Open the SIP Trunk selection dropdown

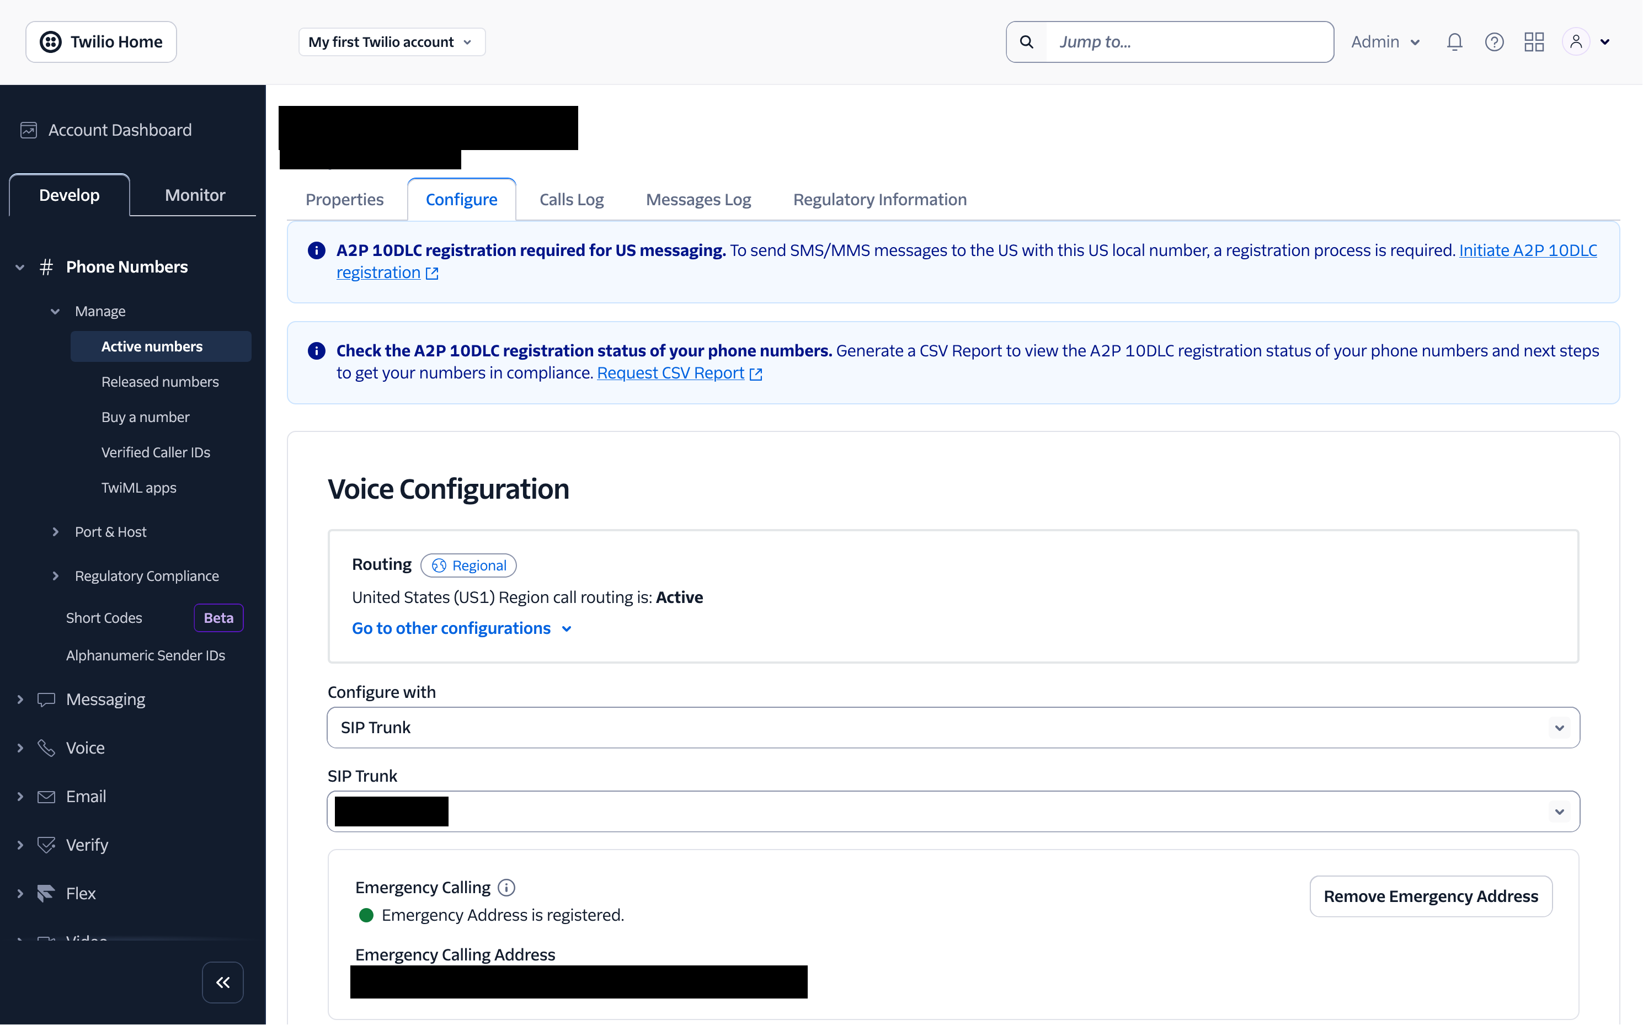point(953,812)
